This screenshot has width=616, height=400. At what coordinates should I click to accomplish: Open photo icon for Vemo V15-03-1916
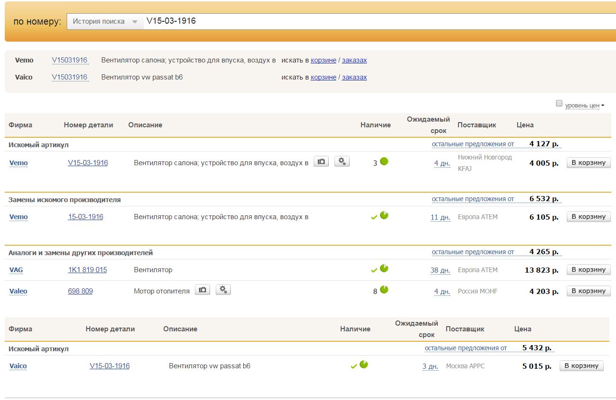pyautogui.click(x=321, y=161)
